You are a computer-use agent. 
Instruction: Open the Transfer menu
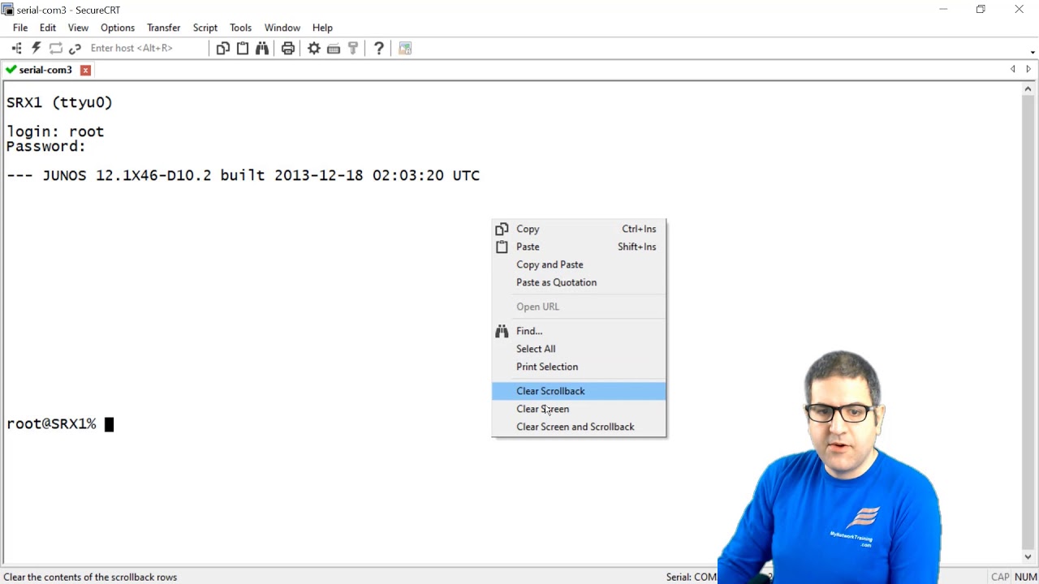pyautogui.click(x=164, y=28)
